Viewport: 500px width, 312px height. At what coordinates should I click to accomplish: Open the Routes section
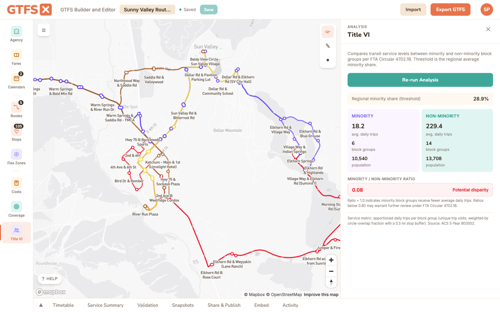pos(16,110)
